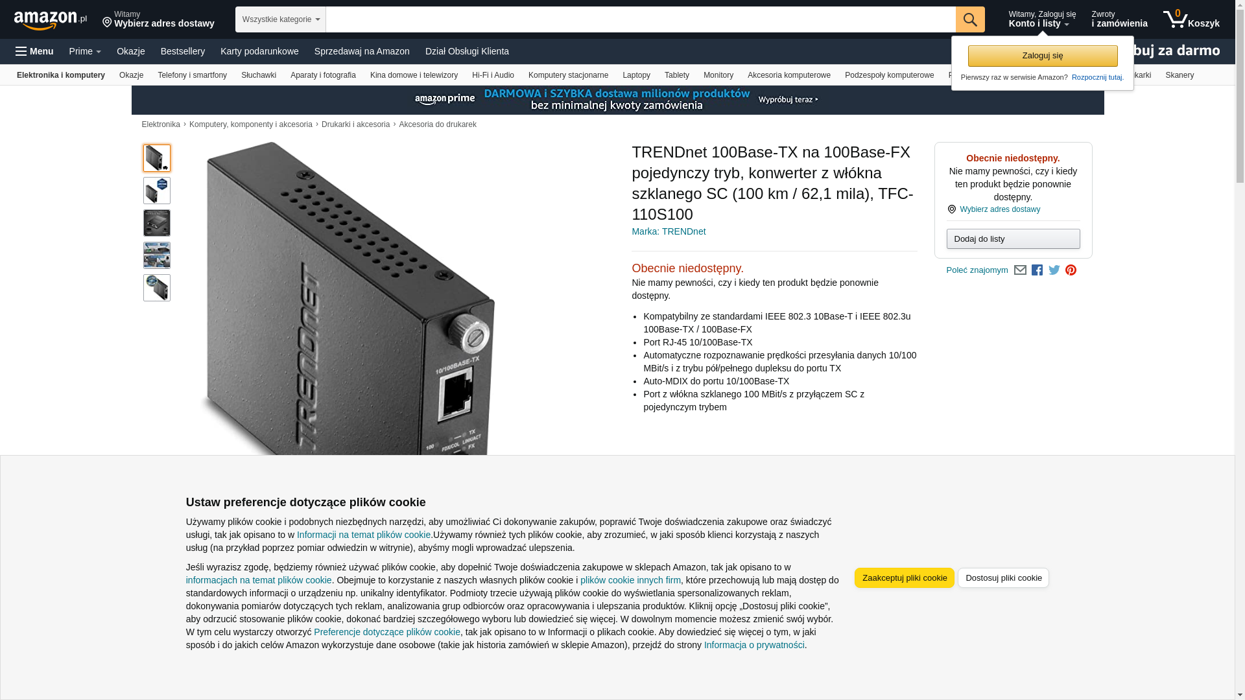Click the Zaakceptuj pliki cookie button
The width and height of the screenshot is (1245, 700).
(905, 578)
